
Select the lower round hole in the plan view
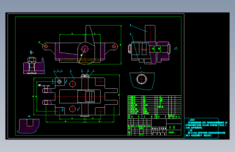tap(72, 109)
